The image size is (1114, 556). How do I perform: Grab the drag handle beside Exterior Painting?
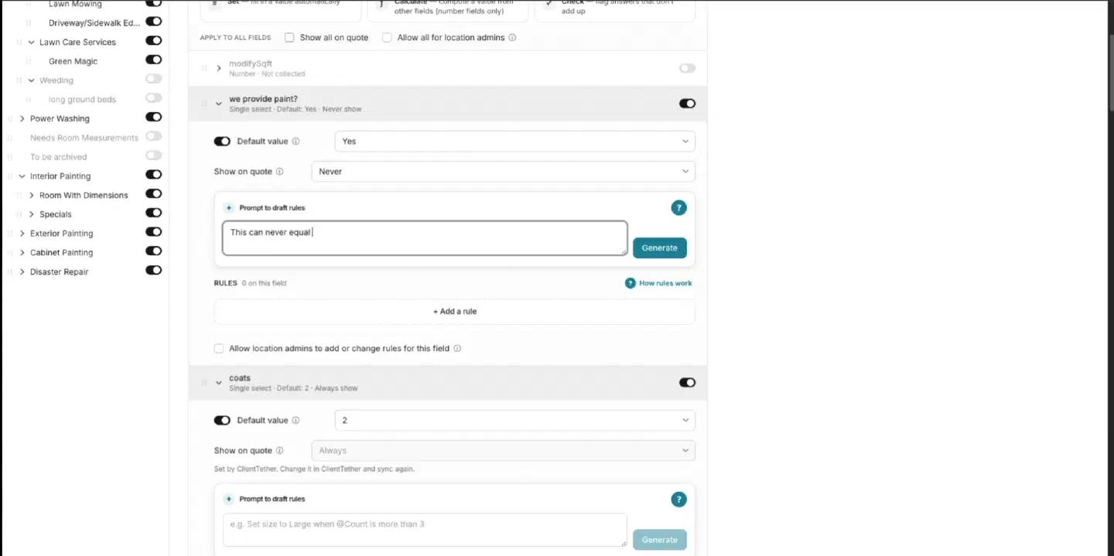tap(10, 234)
